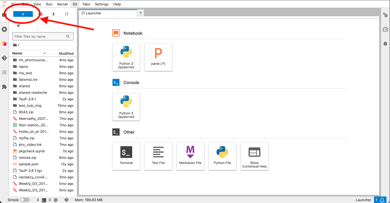Click the Filter files by name field
390x203 pixels.
(43, 36)
